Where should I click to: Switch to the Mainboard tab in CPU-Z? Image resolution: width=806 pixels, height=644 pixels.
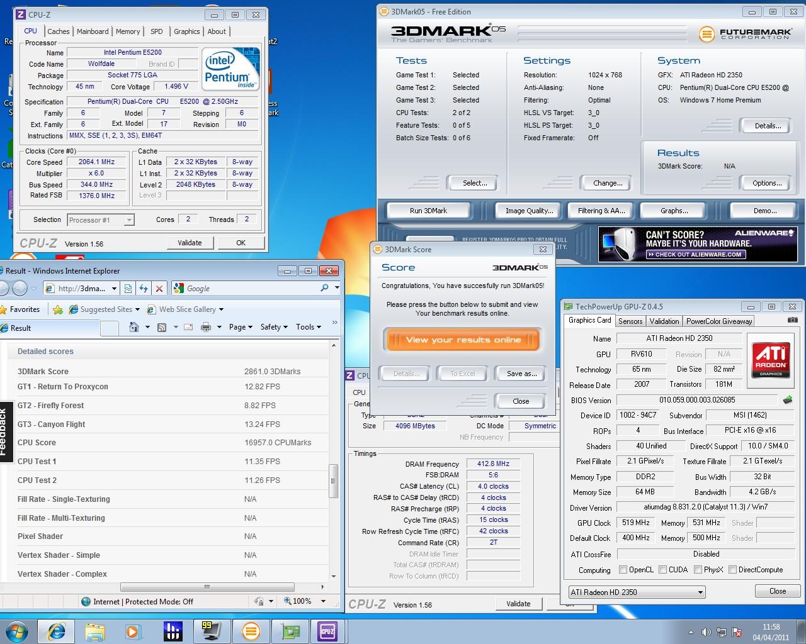(93, 31)
